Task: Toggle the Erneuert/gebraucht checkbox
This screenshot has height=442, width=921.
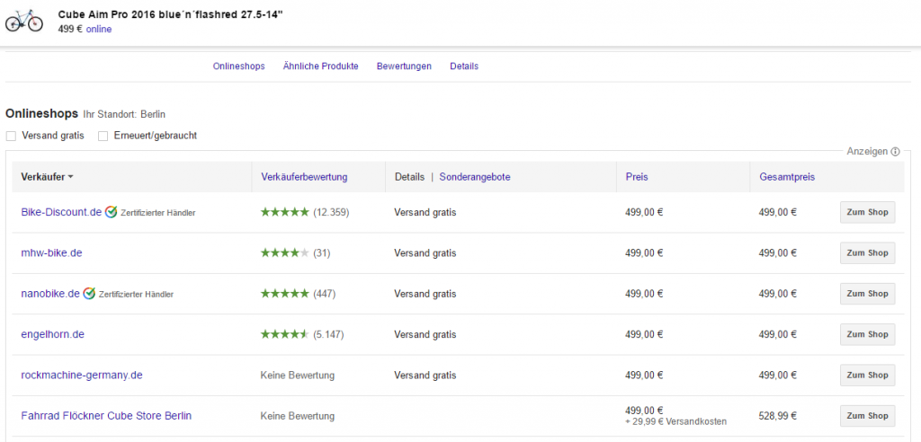Action: click(x=103, y=137)
